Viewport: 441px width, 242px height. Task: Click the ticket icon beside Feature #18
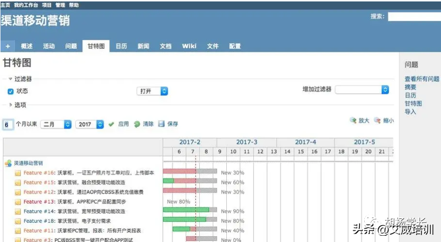coord(18,221)
